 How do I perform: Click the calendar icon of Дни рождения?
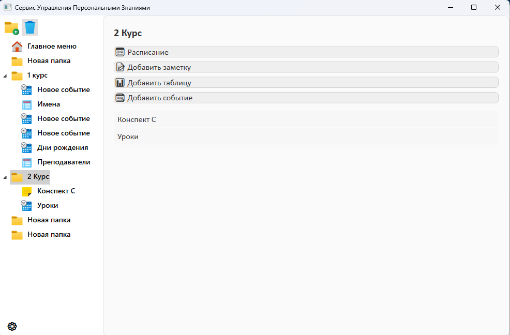pyautogui.click(x=26, y=148)
